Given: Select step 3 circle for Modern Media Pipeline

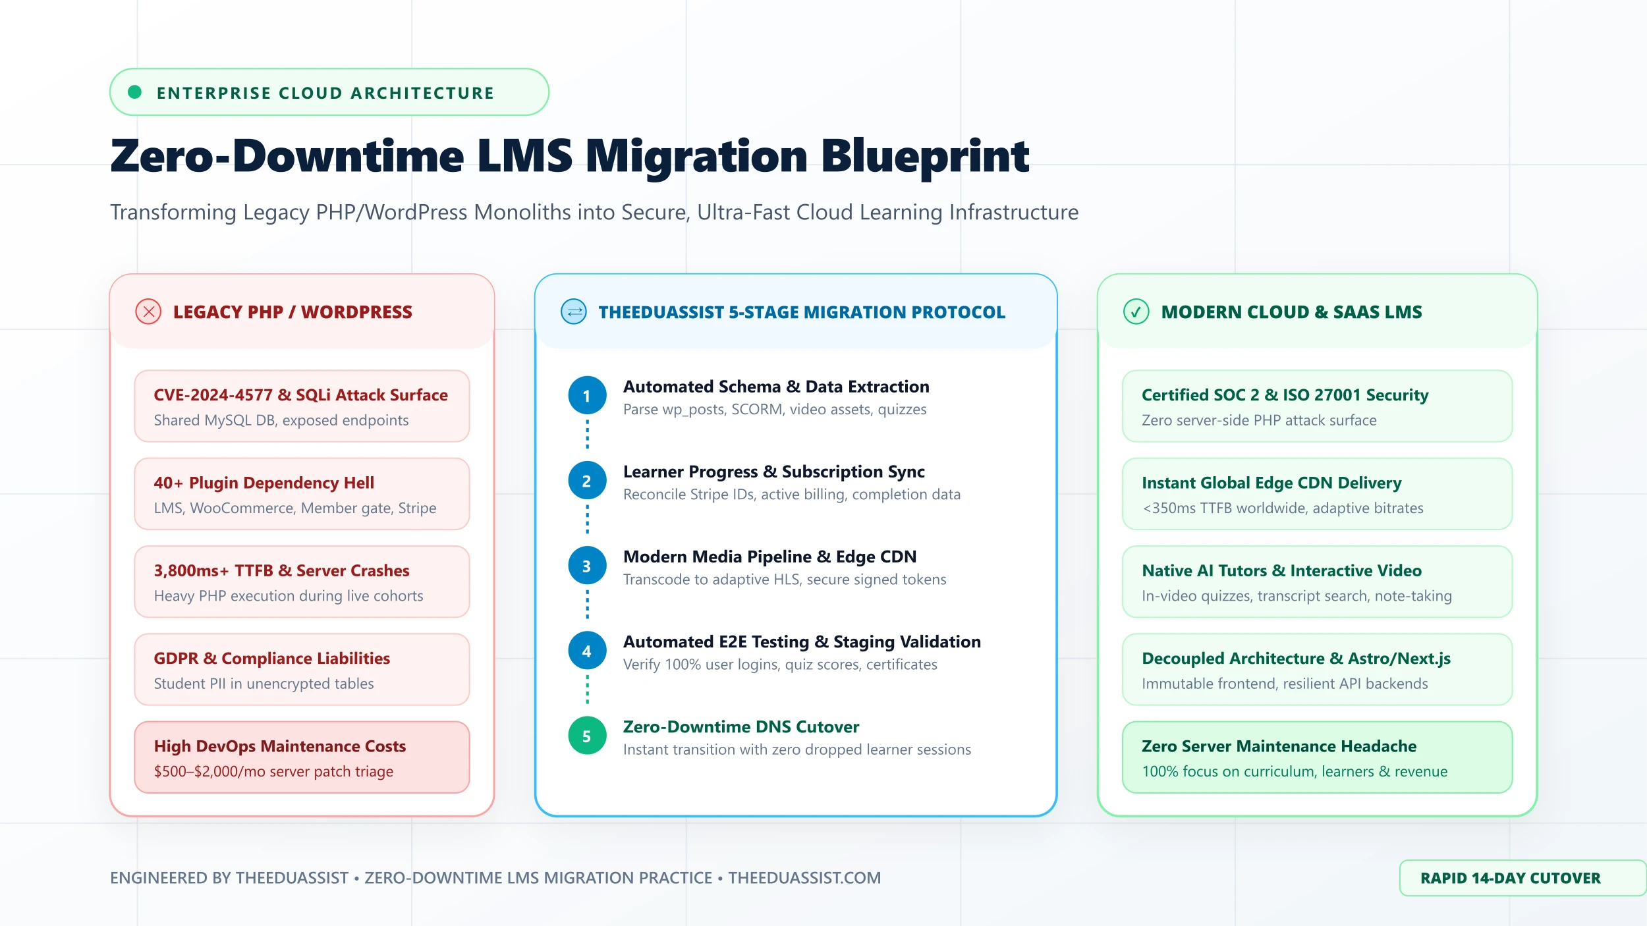Looking at the screenshot, I should [x=587, y=566].
